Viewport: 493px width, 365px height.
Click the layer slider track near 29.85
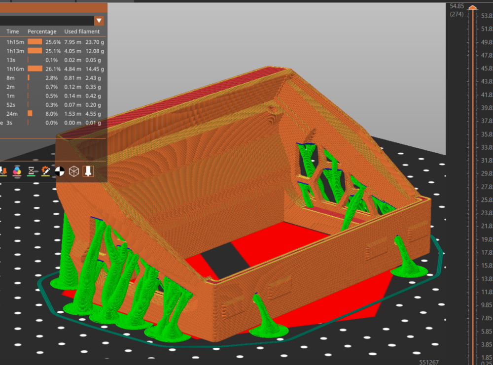473,173
